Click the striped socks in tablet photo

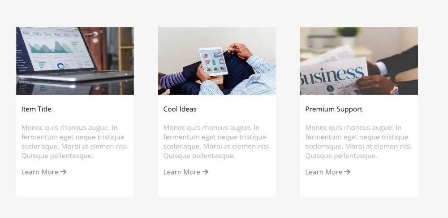[172, 81]
